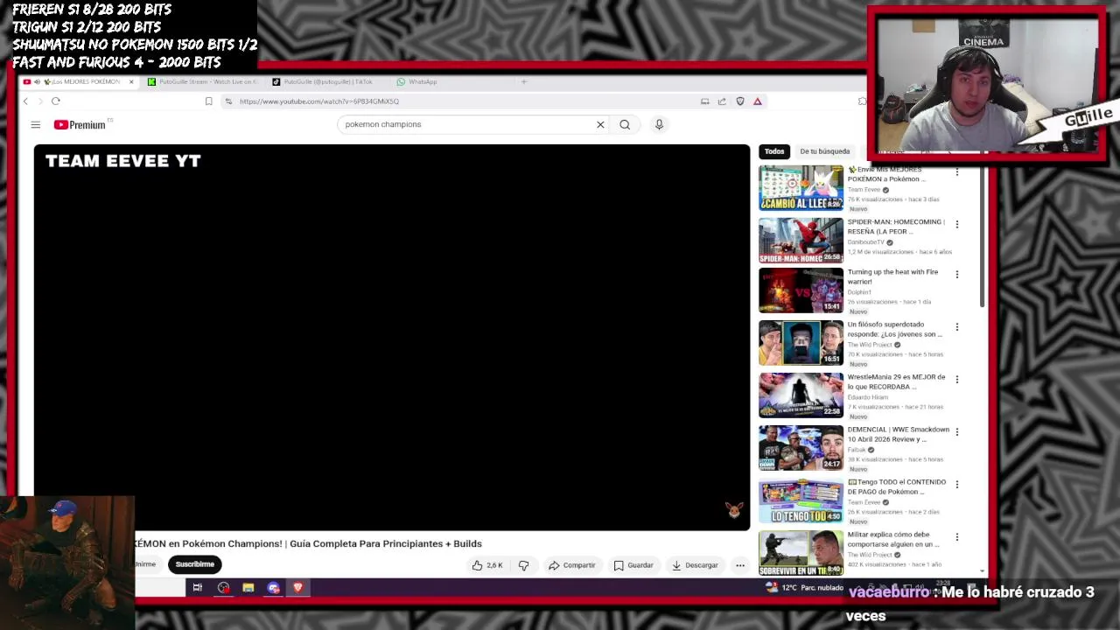This screenshot has height=630, width=1120.
Task: Open the Envié Mis MEJORES POKÉMON thumbnail
Action: [801, 188]
